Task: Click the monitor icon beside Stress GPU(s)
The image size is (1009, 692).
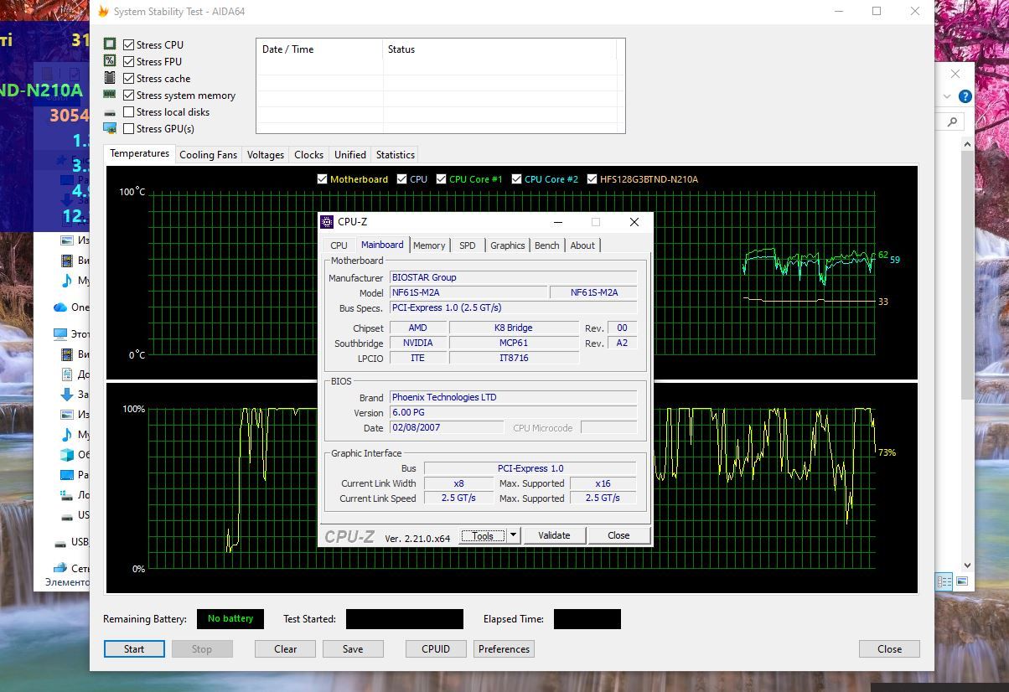Action: 110,128
